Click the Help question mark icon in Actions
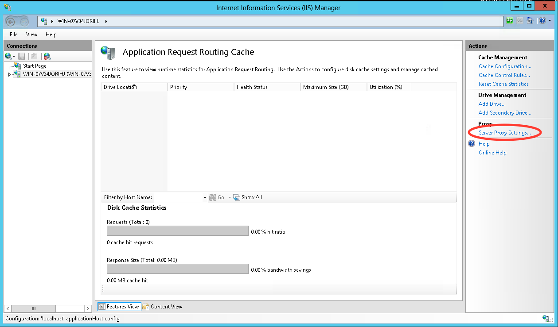 pos(472,144)
